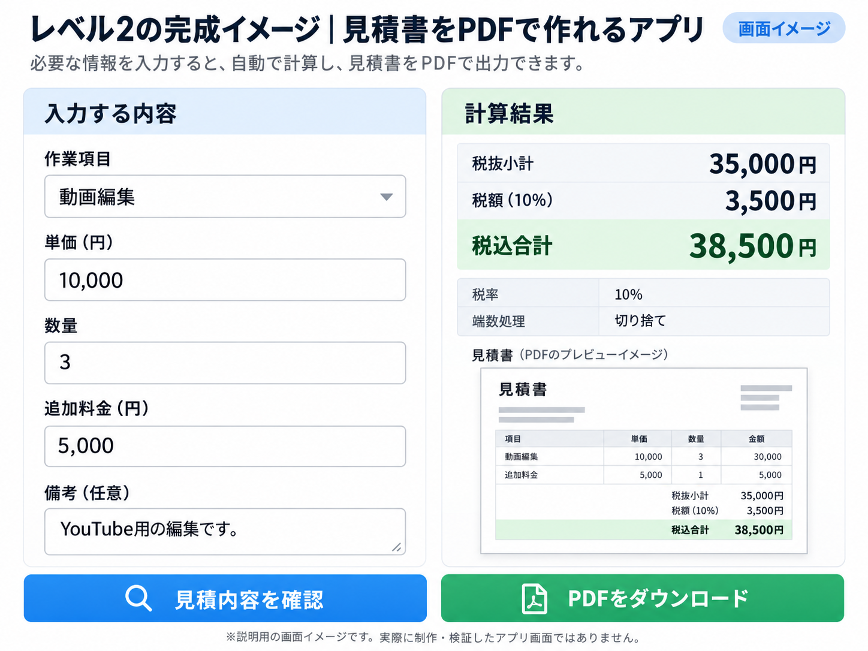Screen dimensions: 868x651
Task: Click the ※説明用の画面イメージです footer note
Action: coord(433,637)
